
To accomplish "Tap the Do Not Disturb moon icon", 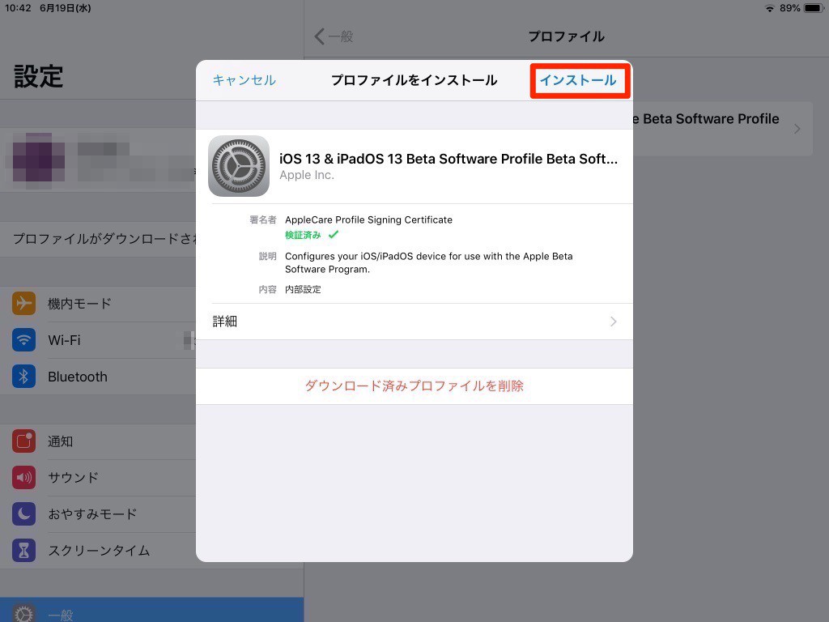I will (24, 514).
